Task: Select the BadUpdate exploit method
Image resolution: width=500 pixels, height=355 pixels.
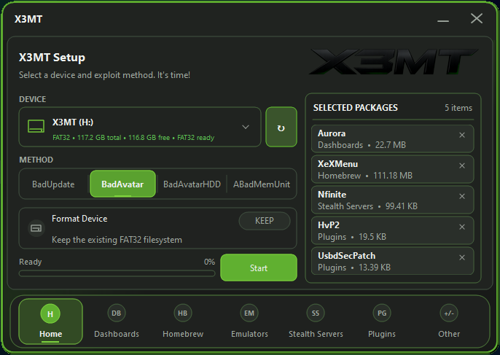Action: (x=53, y=184)
